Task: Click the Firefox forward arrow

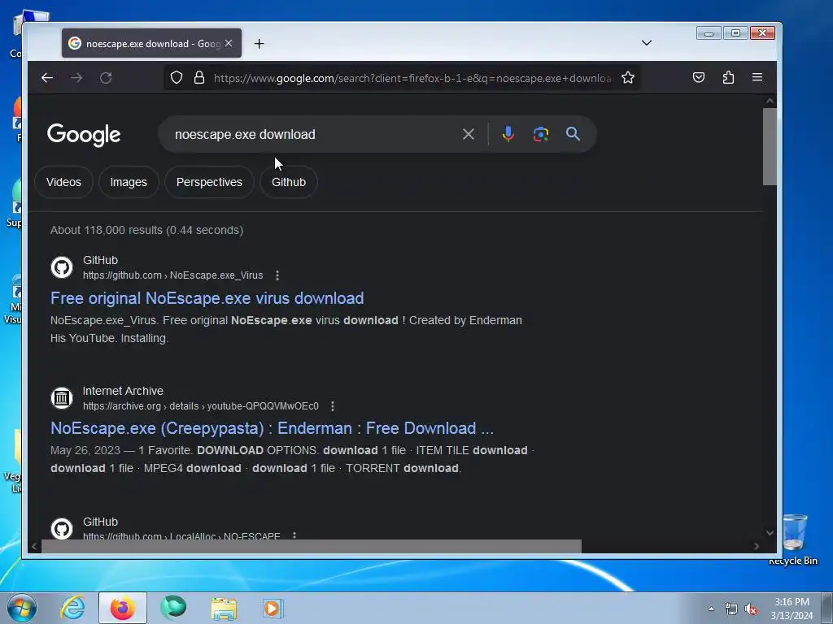Action: pos(76,78)
